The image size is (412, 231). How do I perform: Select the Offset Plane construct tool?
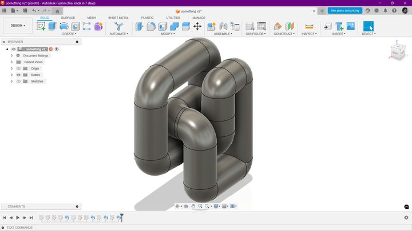click(278, 26)
